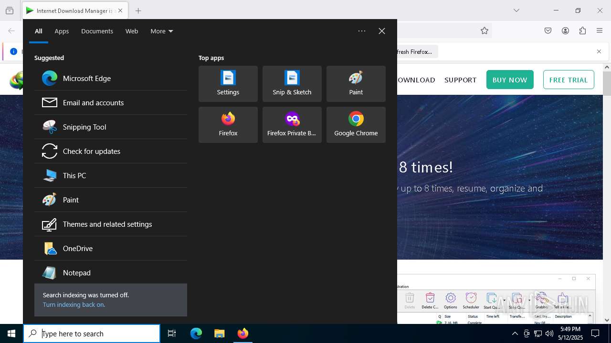611x343 pixels.
Task: Open Firefox application hamburger menu
Action: (600, 31)
